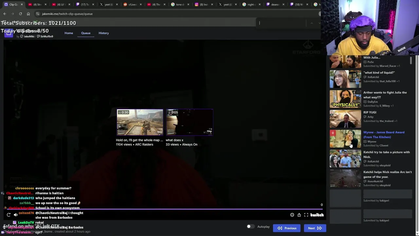Screen dimensions: 419x236
Task: Mute the player with the volume icon
Action: (x=16, y=215)
